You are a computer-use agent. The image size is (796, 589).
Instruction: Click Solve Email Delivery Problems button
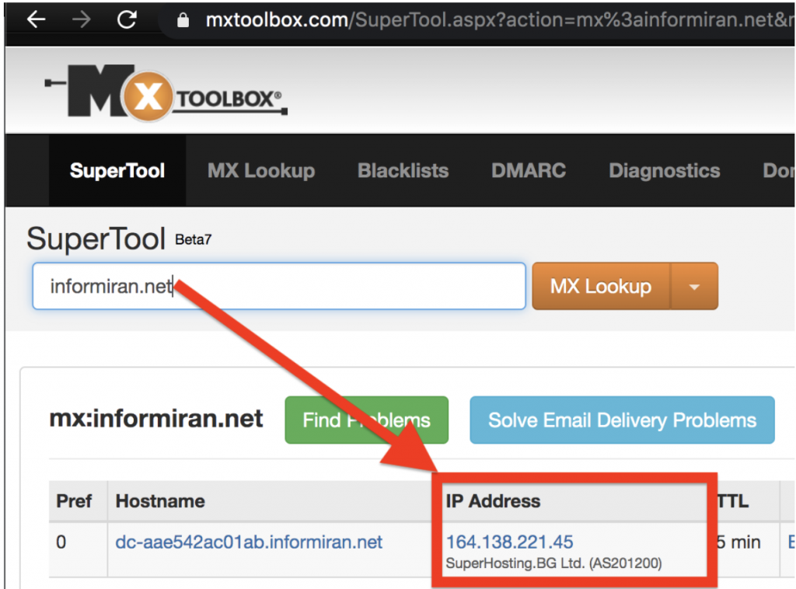(x=622, y=420)
